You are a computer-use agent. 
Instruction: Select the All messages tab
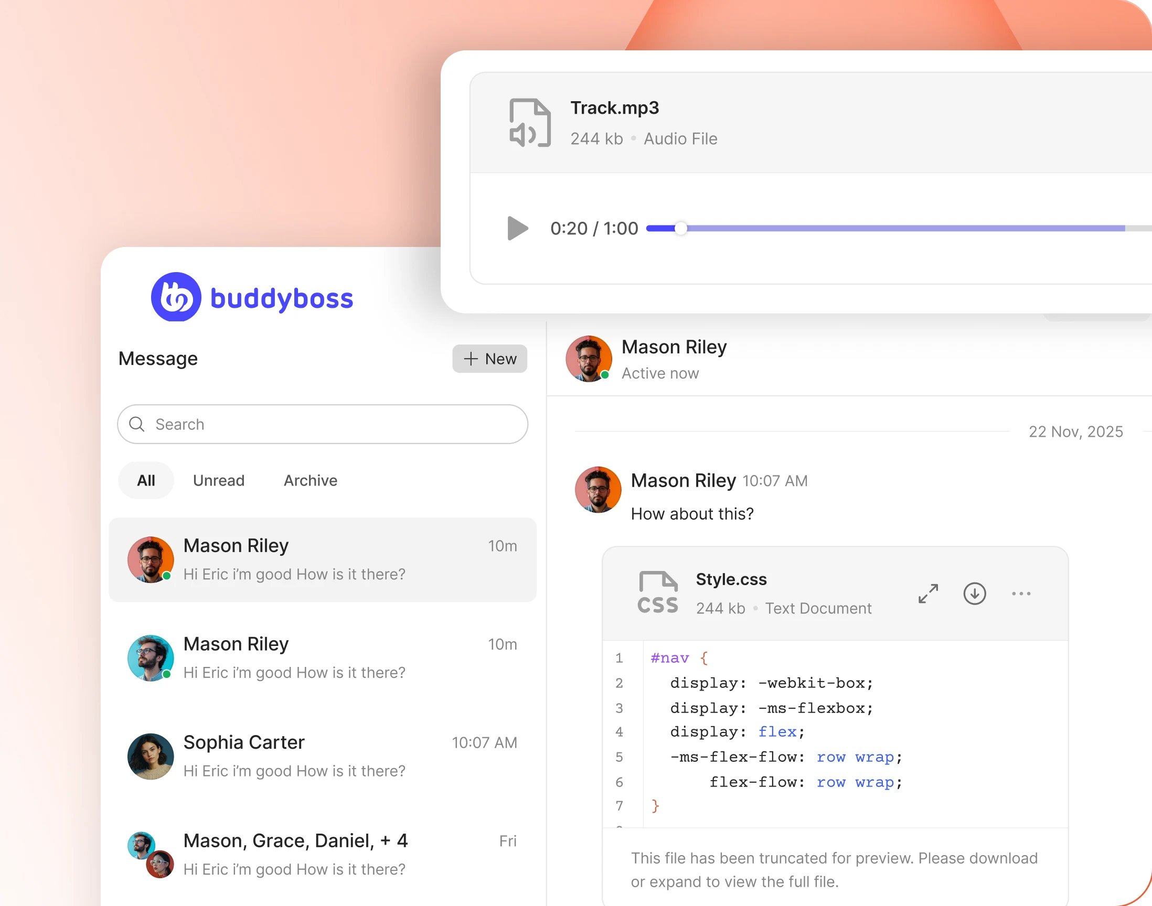[x=146, y=480]
